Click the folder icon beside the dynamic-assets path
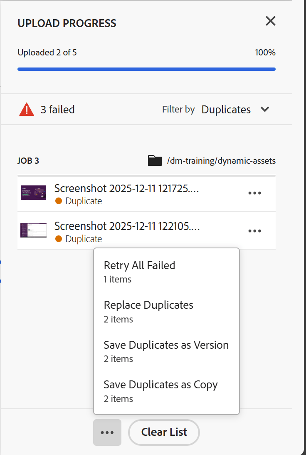 (154, 160)
